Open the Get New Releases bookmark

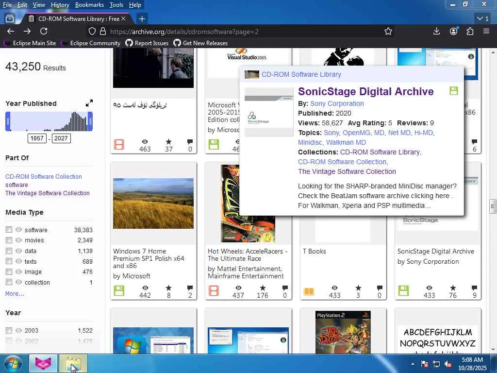tap(200, 43)
